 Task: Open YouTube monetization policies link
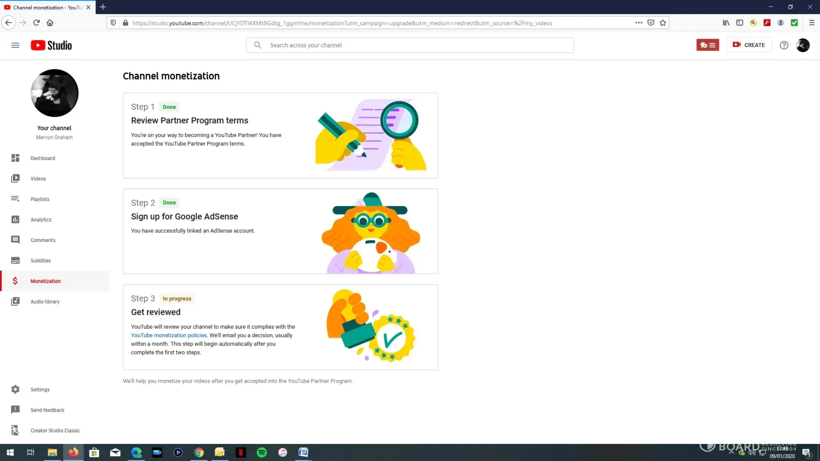click(x=169, y=336)
